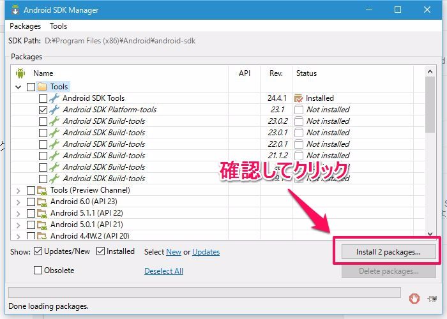Click the scrollbar down arrow
Viewport: 447px width, 319px height.
[x=430, y=234]
